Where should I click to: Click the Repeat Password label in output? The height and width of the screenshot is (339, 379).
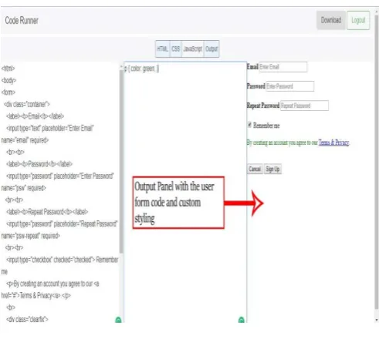(x=263, y=106)
